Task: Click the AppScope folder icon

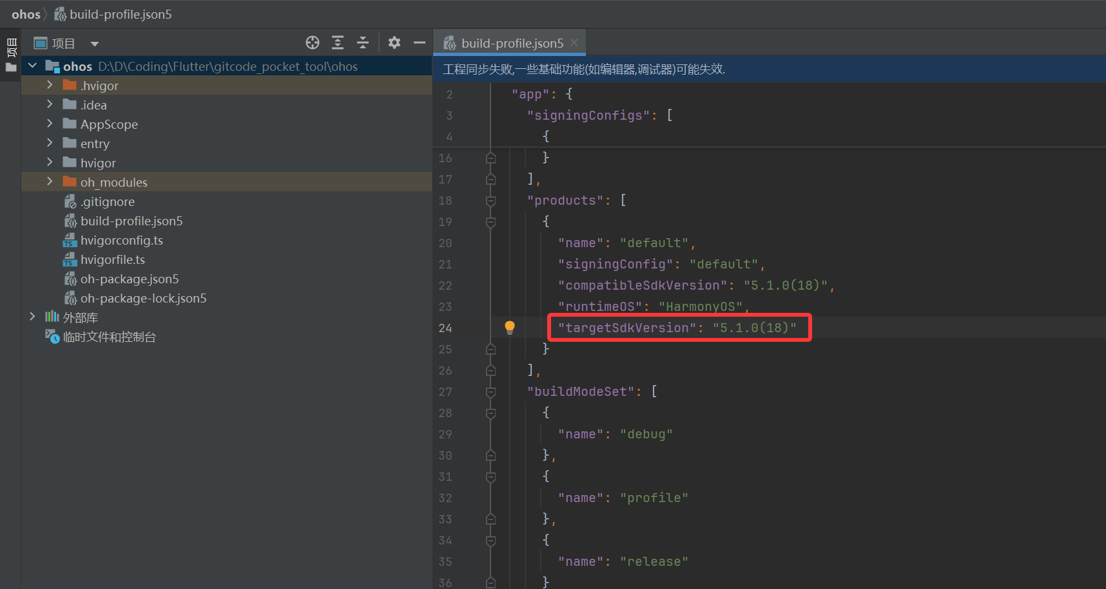Action: (x=70, y=124)
